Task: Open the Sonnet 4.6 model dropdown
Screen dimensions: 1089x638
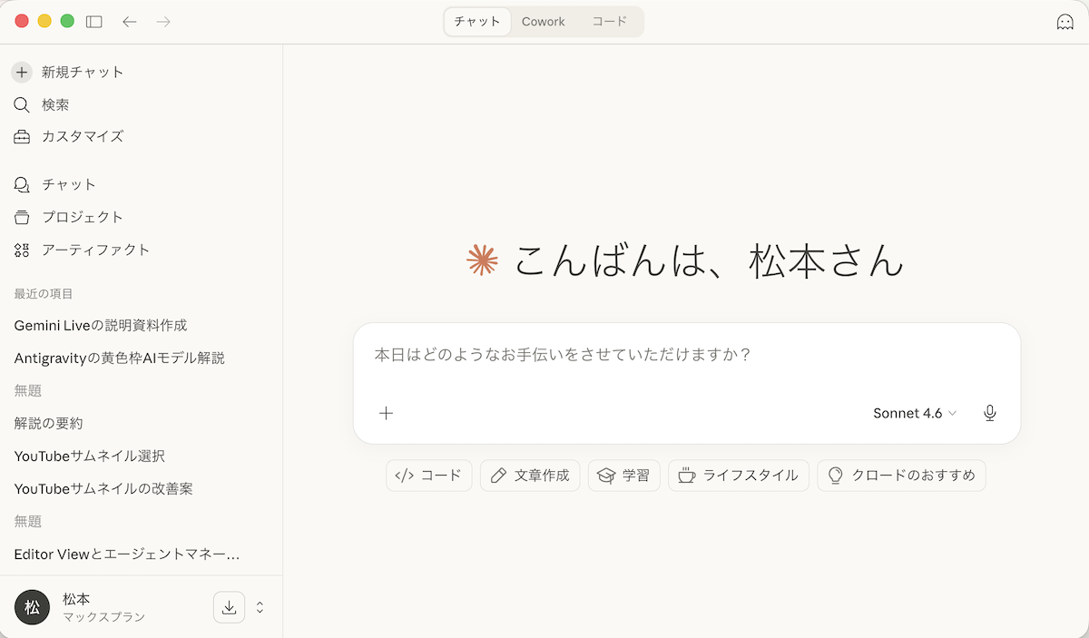Action: [x=915, y=413]
